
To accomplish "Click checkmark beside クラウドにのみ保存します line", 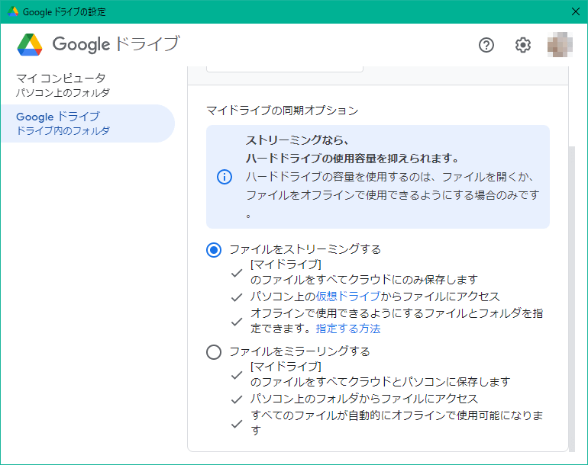I will click(237, 272).
